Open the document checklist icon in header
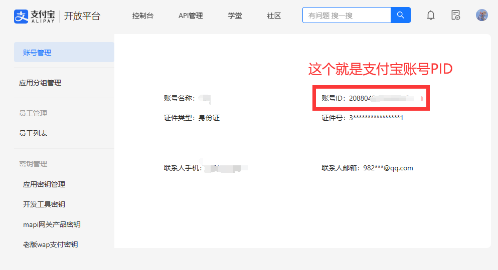Image resolution: width=498 pixels, height=270 pixels. coord(455,16)
